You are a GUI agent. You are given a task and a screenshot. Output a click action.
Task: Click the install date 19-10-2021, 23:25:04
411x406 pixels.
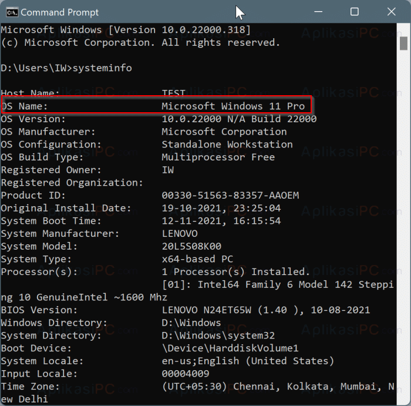(x=221, y=208)
